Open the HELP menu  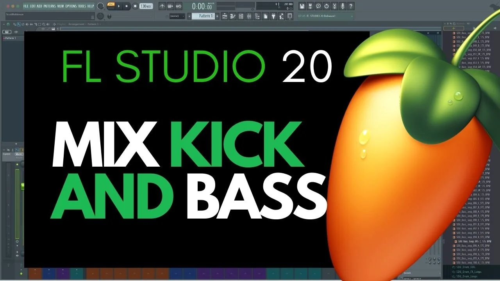pos(91,6)
